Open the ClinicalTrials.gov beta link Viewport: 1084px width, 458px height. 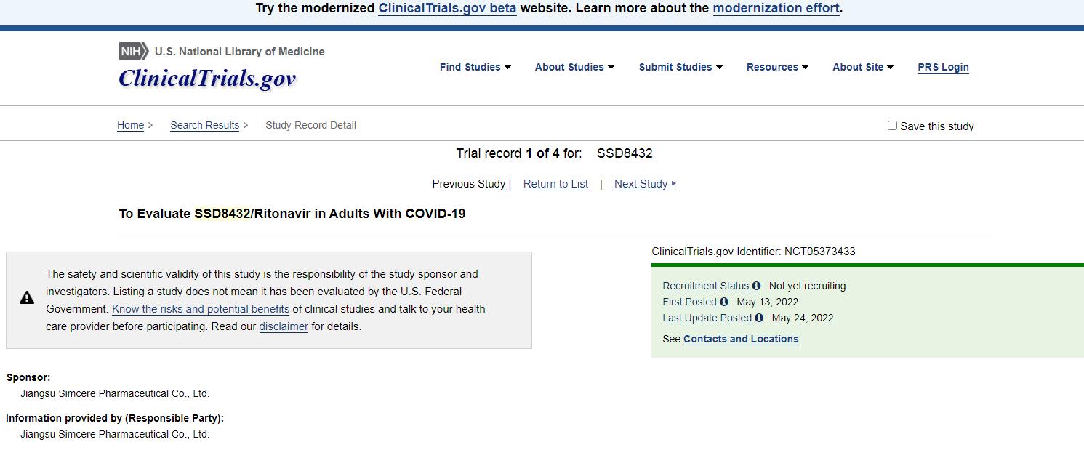point(447,9)
